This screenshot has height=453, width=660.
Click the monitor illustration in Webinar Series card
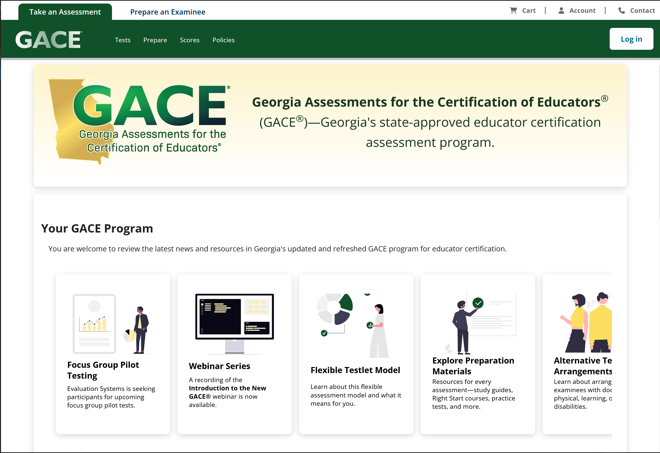(x=235, y=324)
